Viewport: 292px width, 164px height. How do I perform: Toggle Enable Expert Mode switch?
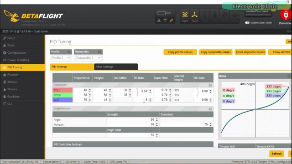[x=247, y=23]
